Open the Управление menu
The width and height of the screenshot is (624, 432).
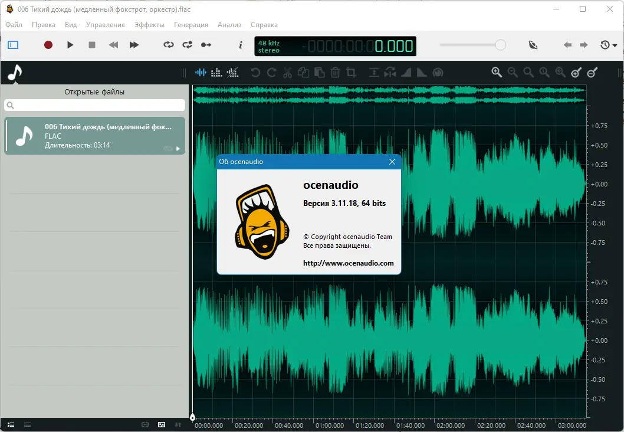coord(106,25)
